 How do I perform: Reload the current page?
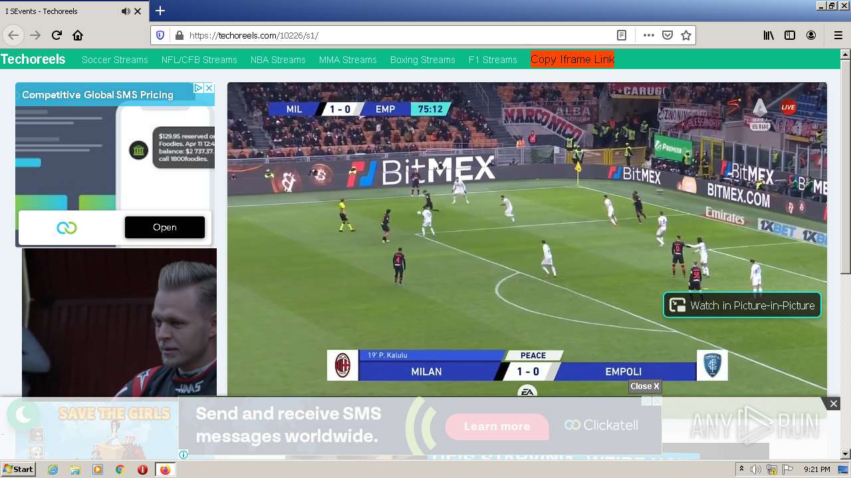click(x=57, y=35)
